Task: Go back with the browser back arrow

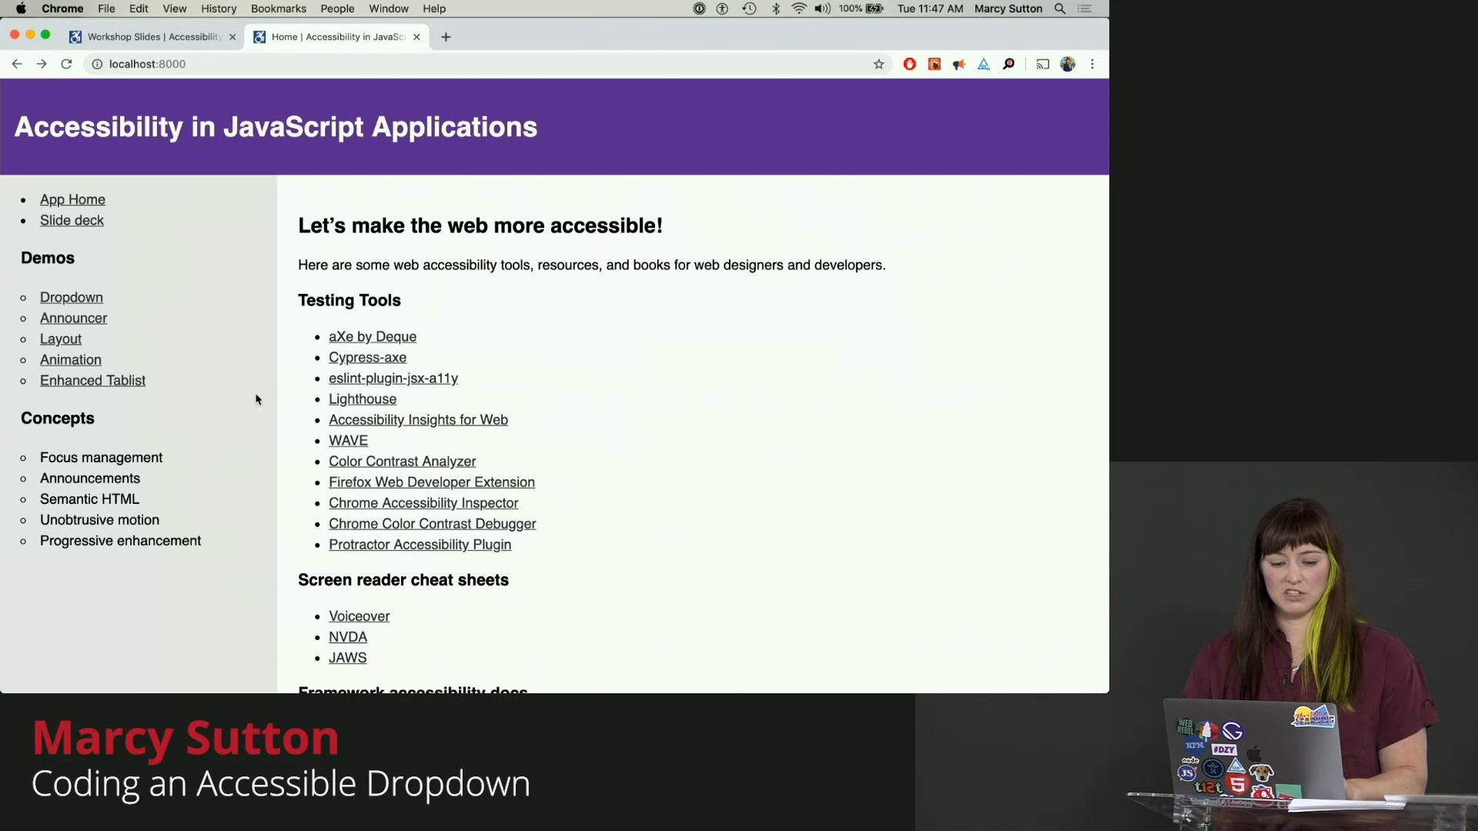Action: pos(17,65)
